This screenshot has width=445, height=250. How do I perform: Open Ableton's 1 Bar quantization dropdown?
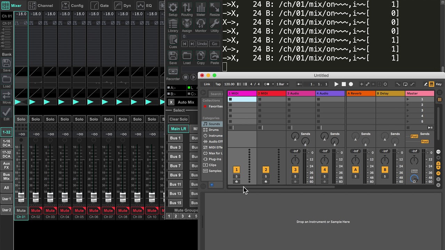(282, 84)
